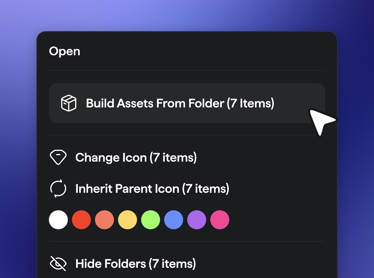Viewport: 374px width, 278px height.
Task: Click the crossed-out eye icon beside Hide Folders
Action: point(58,264)
